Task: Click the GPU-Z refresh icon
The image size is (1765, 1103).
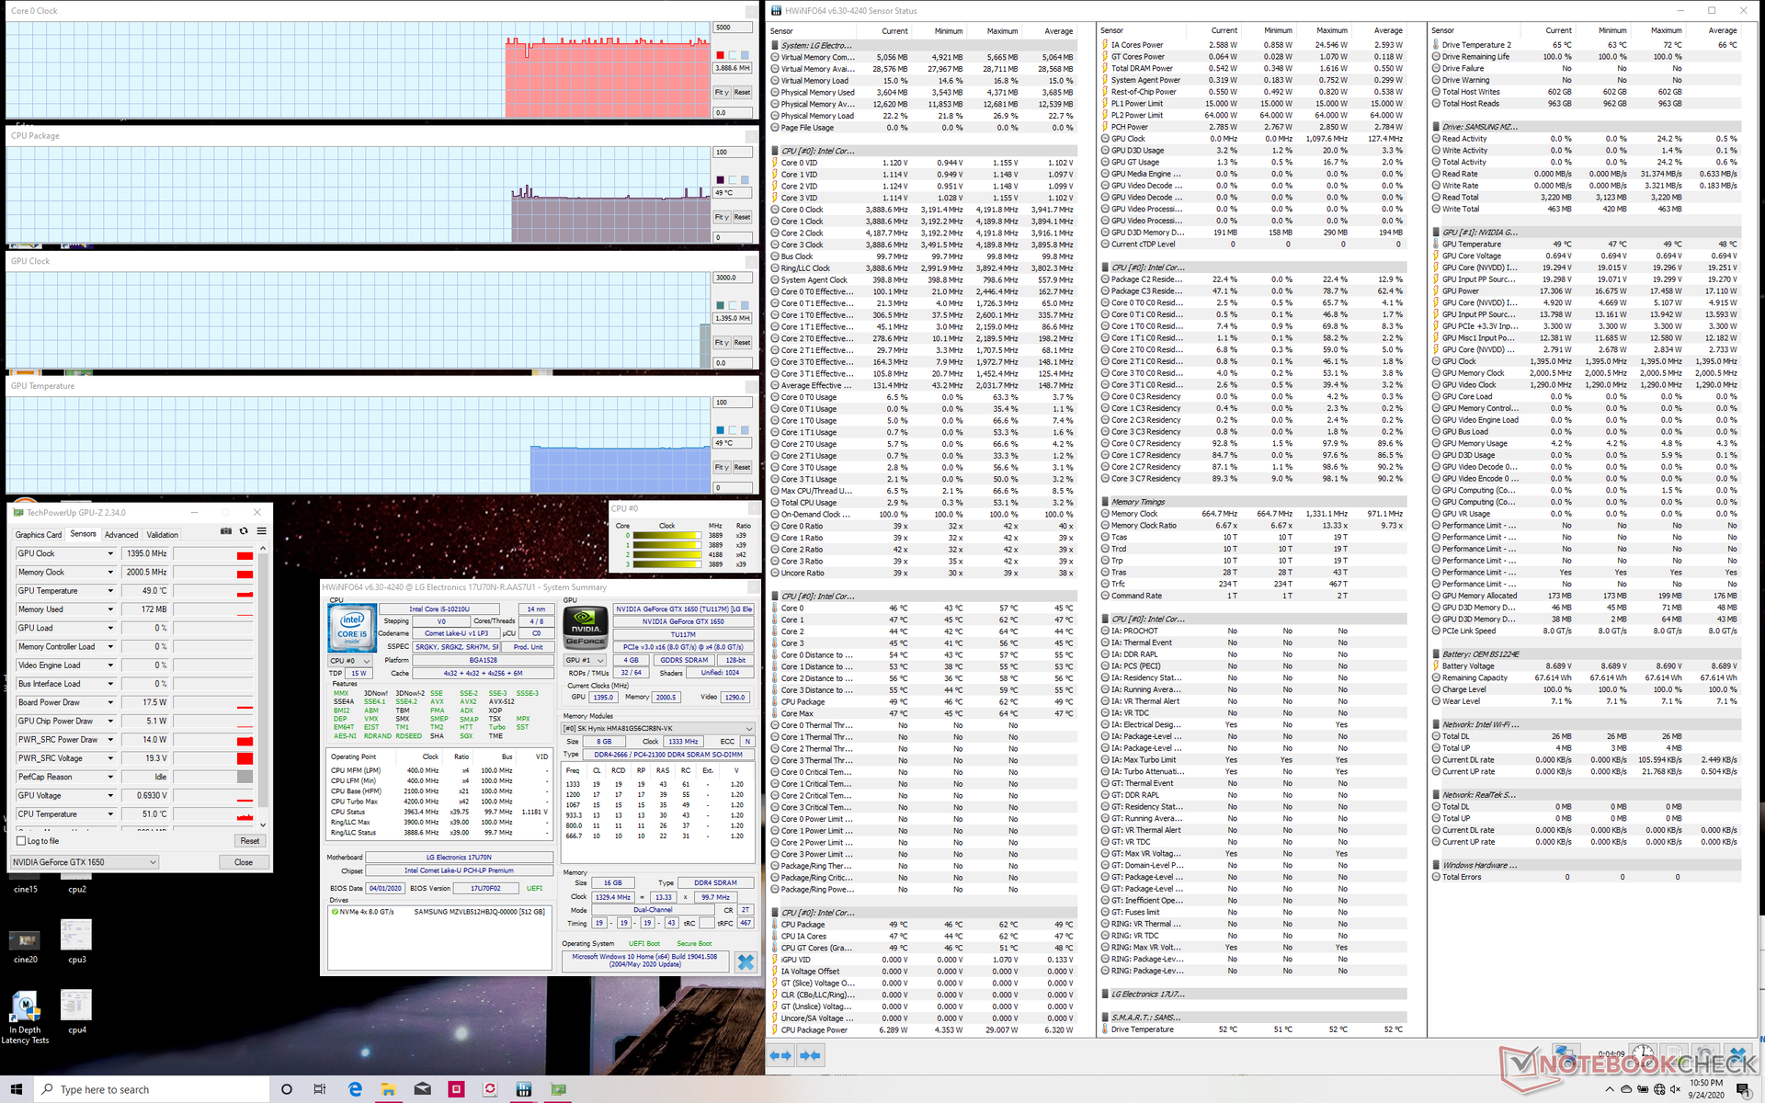Action: pos(244,531)
